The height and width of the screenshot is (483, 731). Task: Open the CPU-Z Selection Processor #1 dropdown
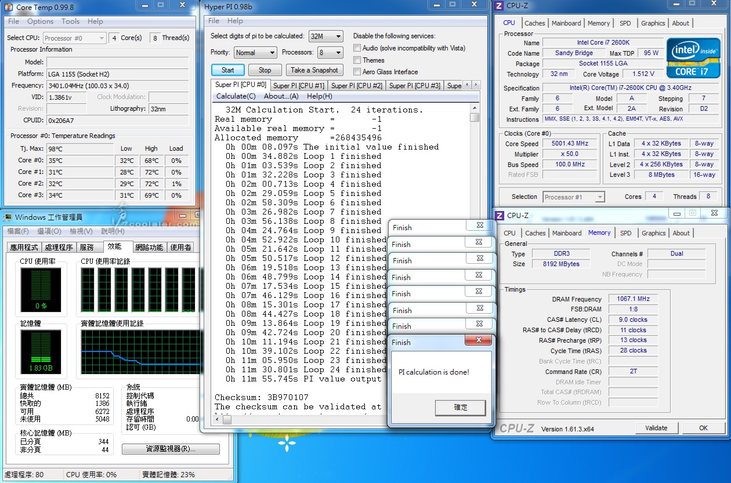point(574,197)
